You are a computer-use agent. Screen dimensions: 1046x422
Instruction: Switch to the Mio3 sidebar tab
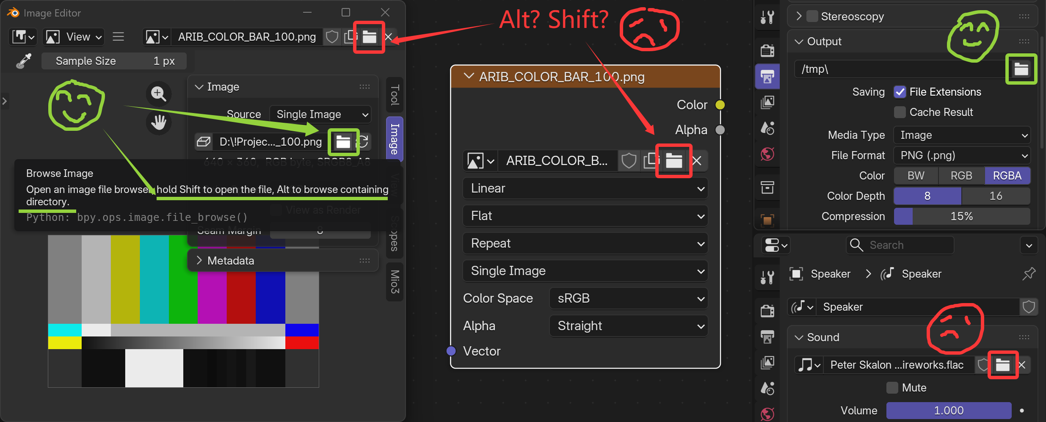coord(395,282)
